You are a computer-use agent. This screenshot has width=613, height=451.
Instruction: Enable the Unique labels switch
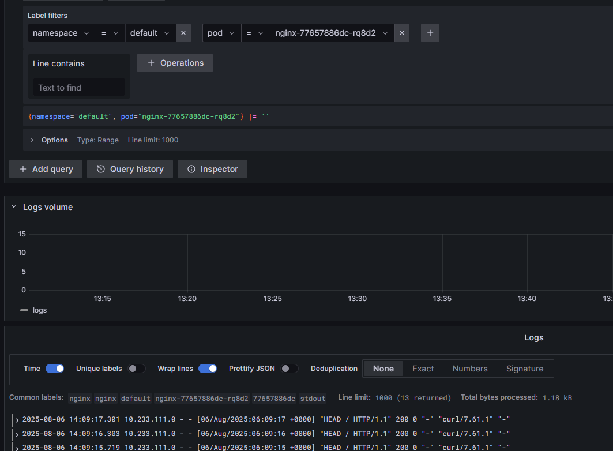point(137,369)
